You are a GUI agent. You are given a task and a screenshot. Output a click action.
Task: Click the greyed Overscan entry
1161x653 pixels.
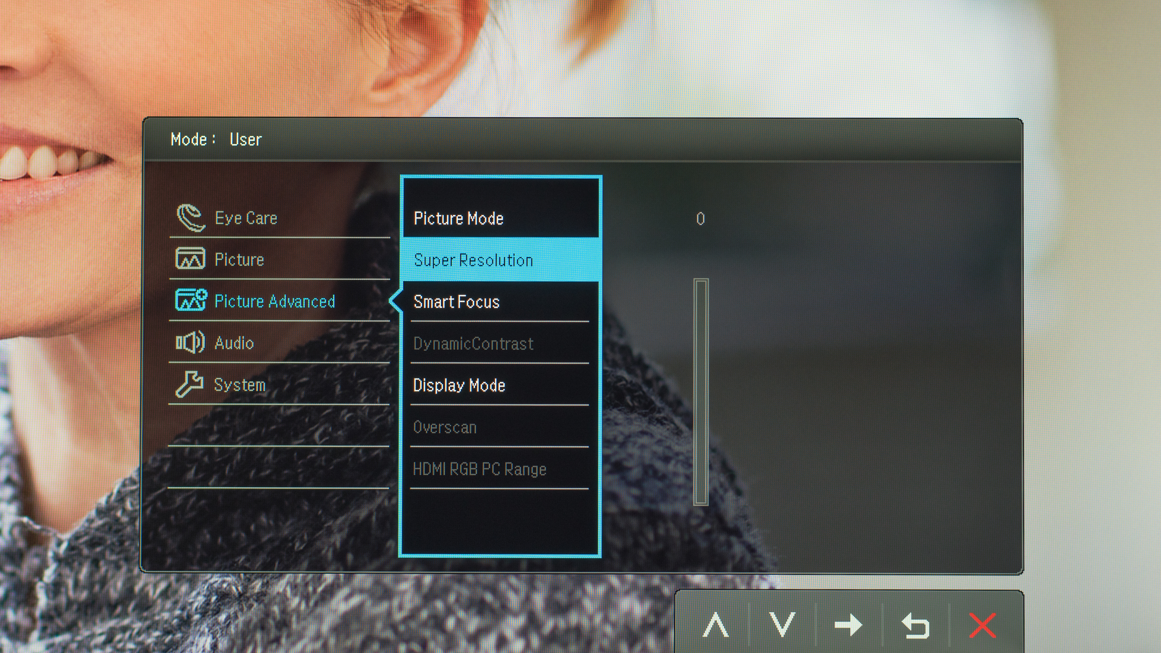click(x=500, y=427)
